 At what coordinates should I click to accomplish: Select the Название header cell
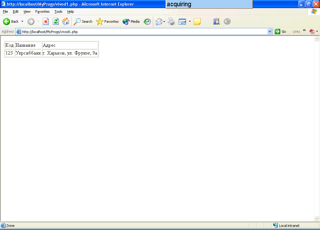pos(28,45)
